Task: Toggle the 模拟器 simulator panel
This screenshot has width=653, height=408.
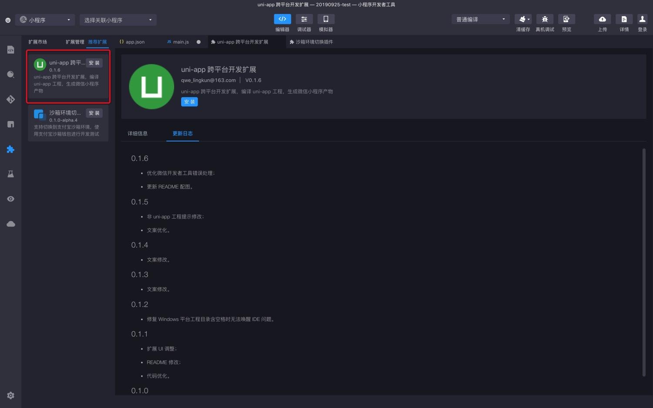Action: [326, 19]
